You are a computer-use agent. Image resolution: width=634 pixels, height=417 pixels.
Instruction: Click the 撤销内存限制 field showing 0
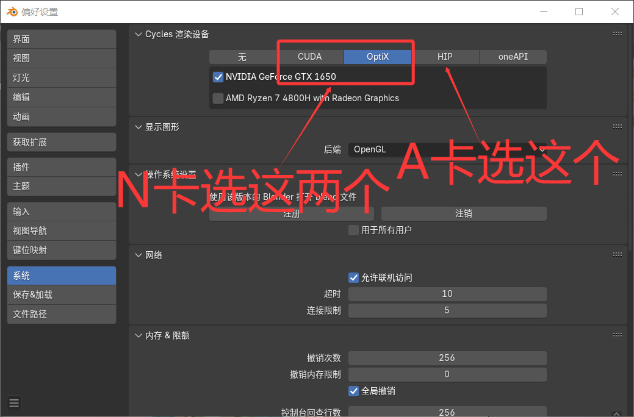447,374
